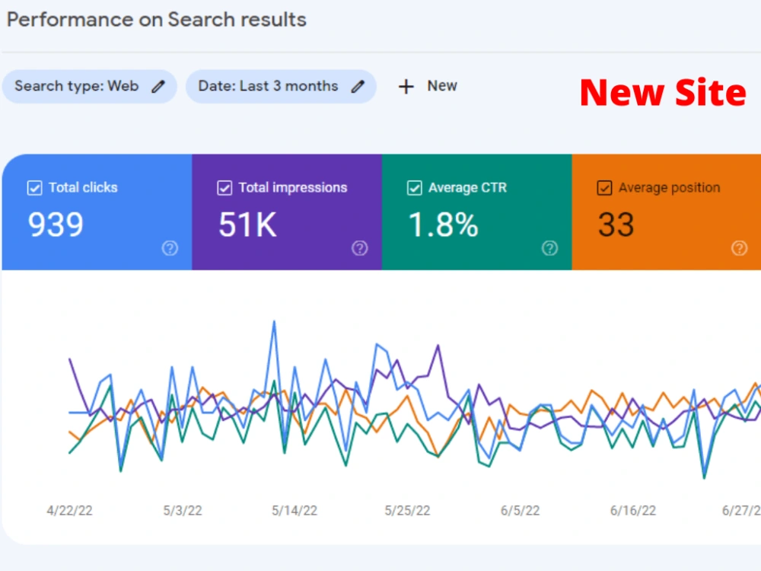Viewport: 761px width, 571px height.
Task: Open the Search type: Web filter chip
Action: point(90,87)
